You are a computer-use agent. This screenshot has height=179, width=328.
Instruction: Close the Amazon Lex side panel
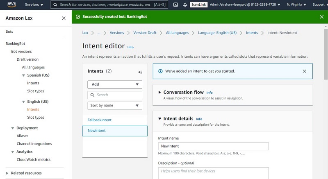click(64, 18)
